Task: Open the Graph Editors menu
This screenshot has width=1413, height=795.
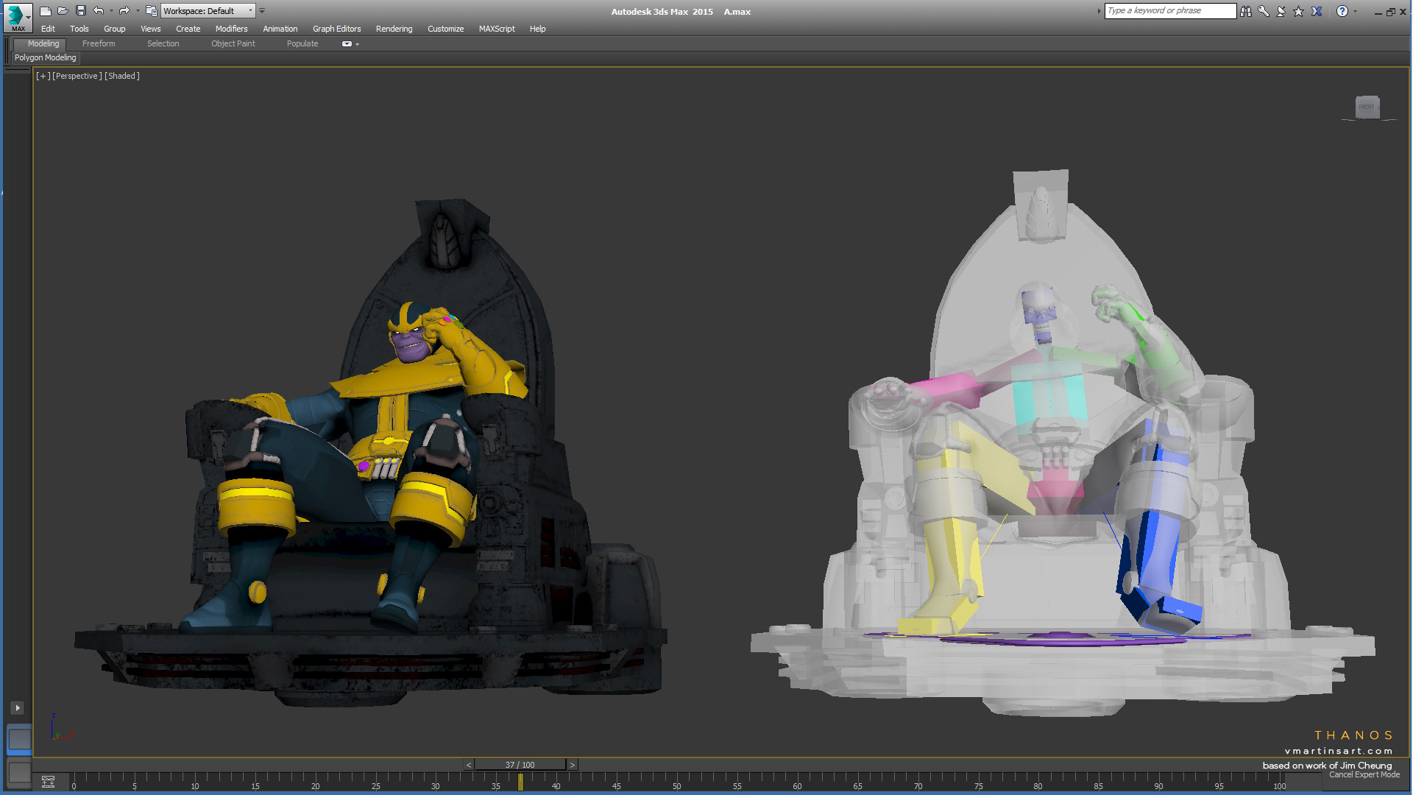Action: 336,29
